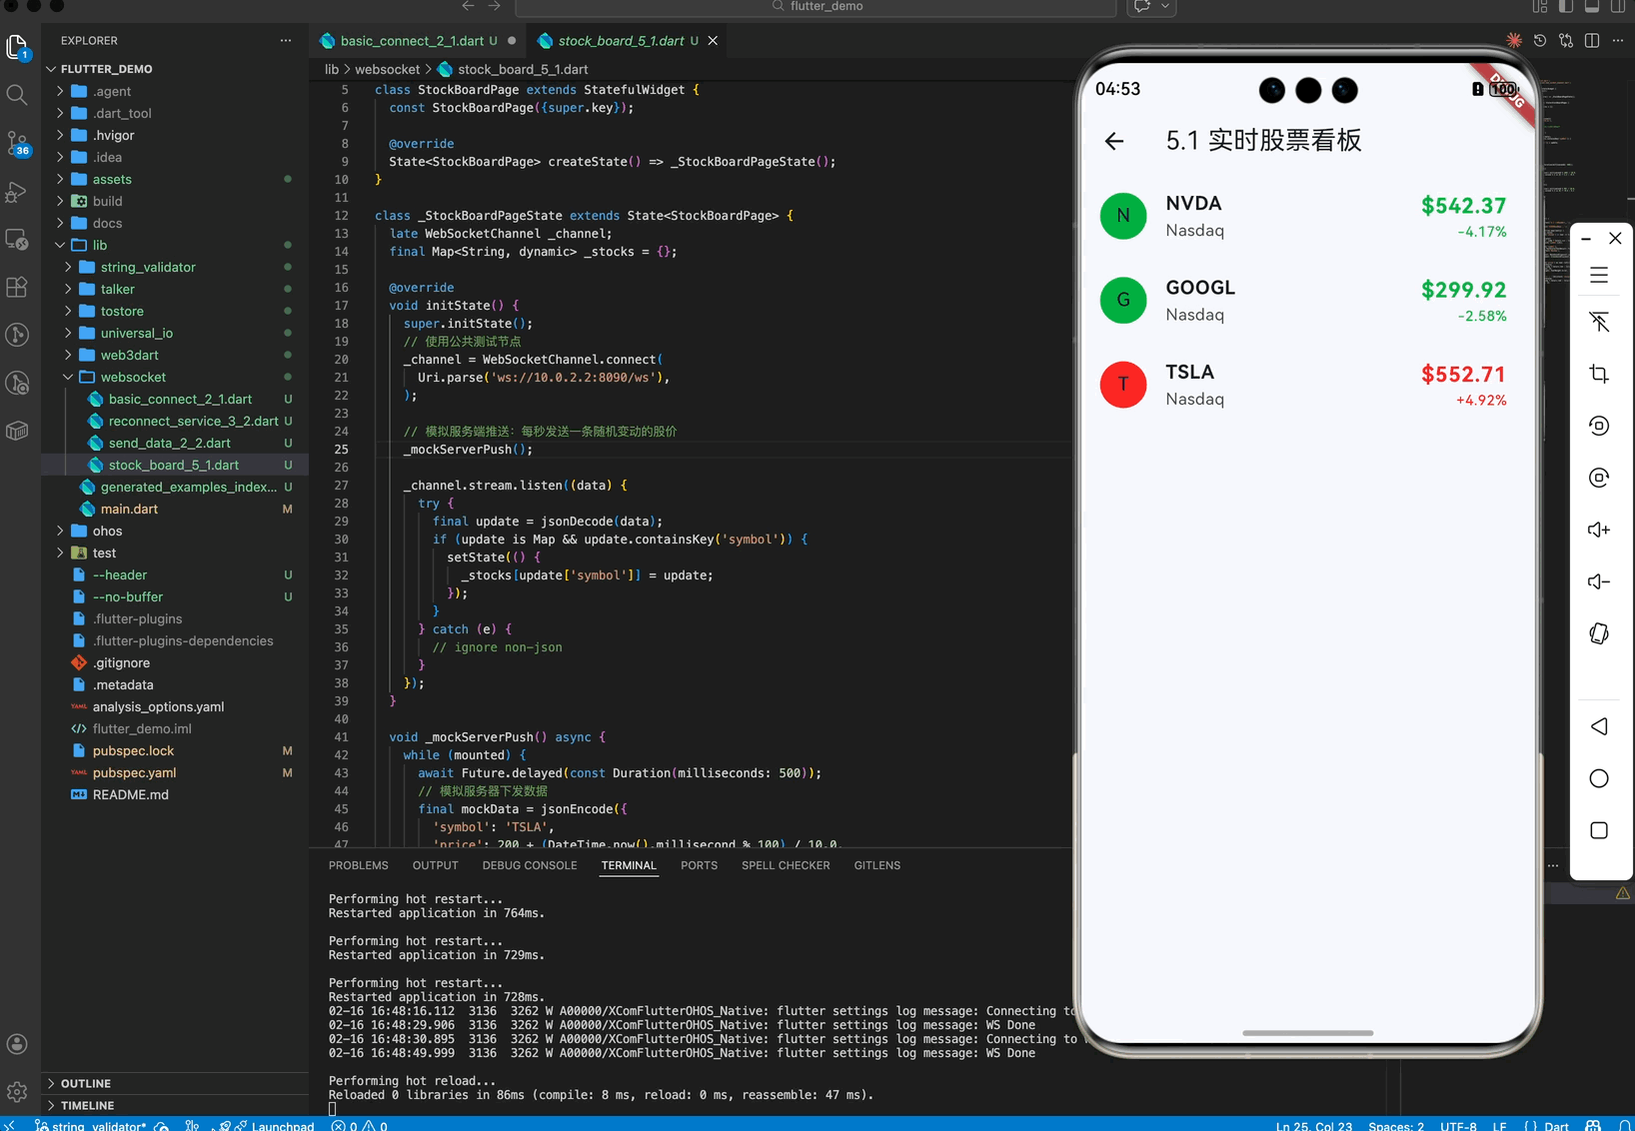Viewport: 1635px width, 1131px height.
Task: Tap emulator home circle button
Action: tap(1599, 778)
